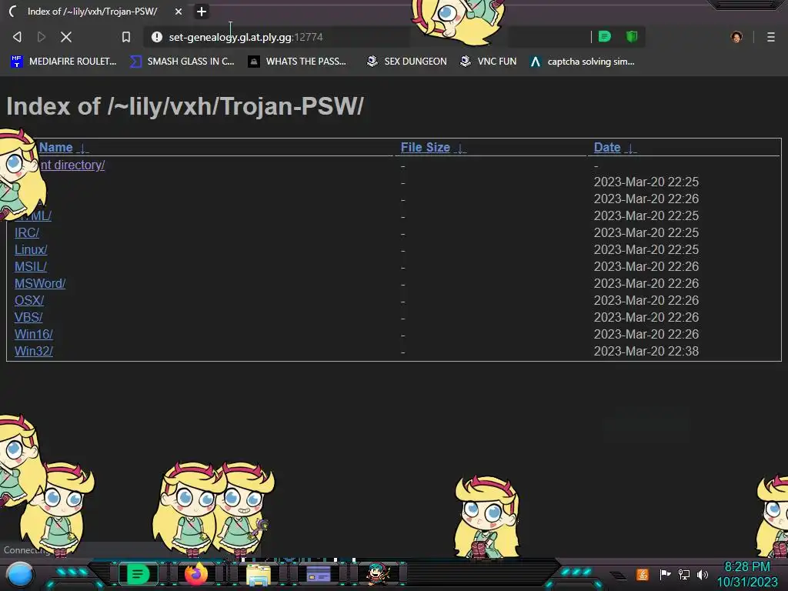Viewport: 788px width, 591px height.
Task: Click the green speech-bubble extension icon
Action: click(605, 36)
